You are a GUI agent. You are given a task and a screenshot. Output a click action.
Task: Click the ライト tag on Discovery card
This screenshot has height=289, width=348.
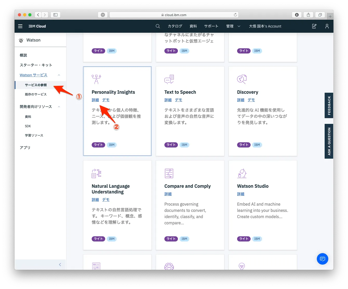tap(244, 145)
